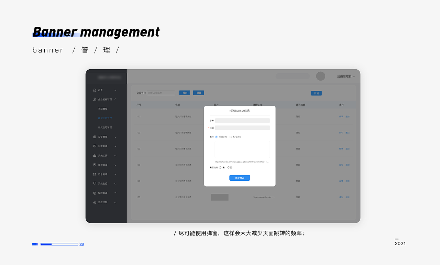Click the 运维管理 sidebar icon
Image resolution: width=440 pixels, height=265 pixels.
pos(95,146)
